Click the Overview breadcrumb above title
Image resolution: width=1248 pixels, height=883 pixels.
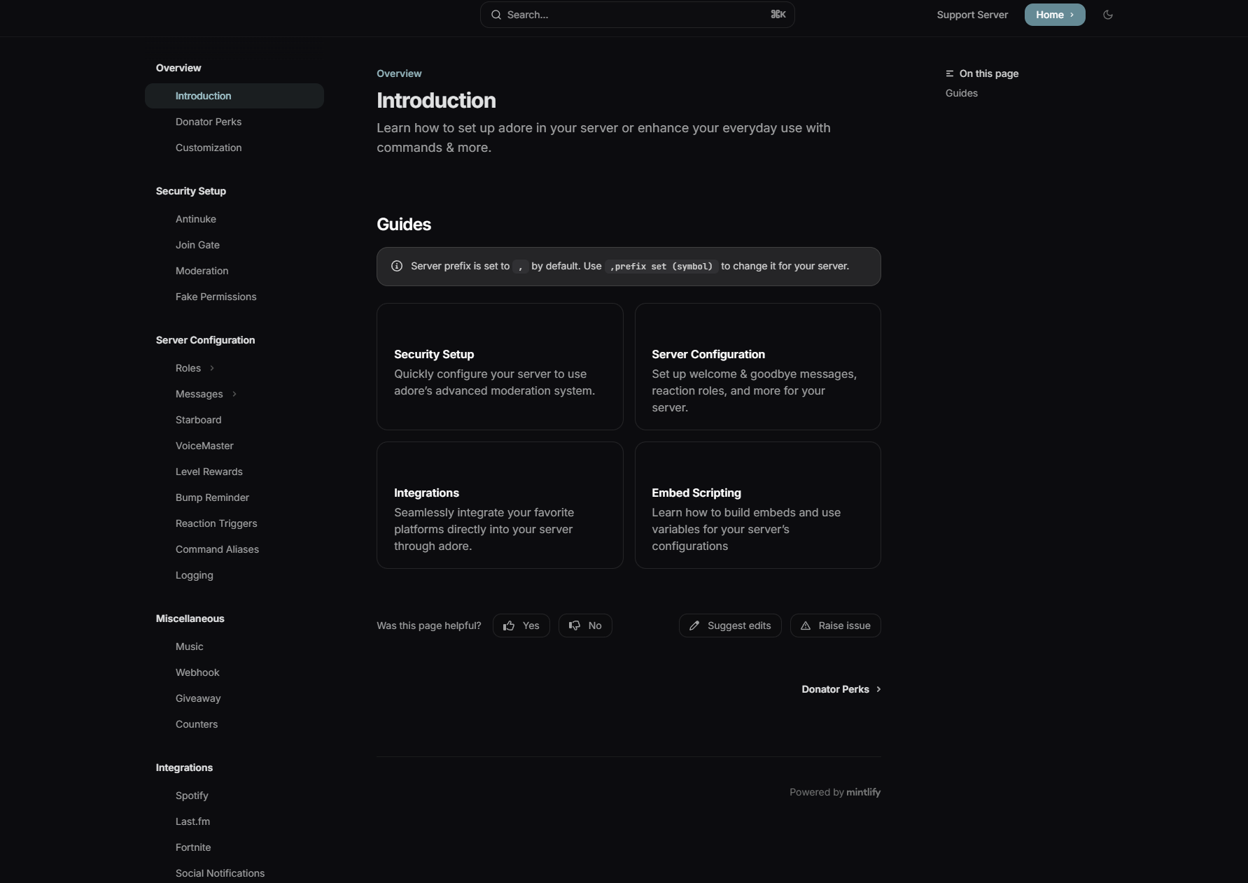pyautogui.click(x=399, y=73)
